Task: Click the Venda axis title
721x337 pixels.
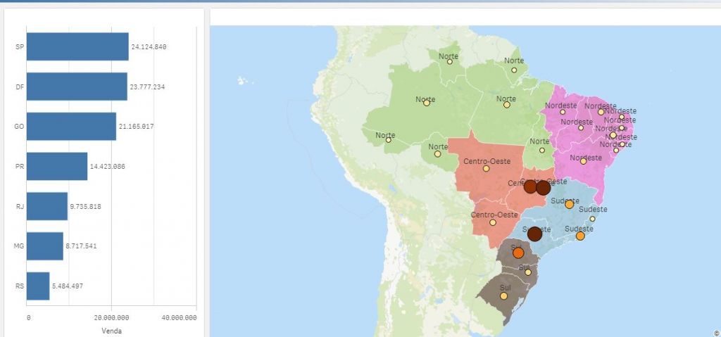Action: point(112,331)
